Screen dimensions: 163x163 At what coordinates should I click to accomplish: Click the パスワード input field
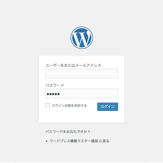(x=82, y=93)
